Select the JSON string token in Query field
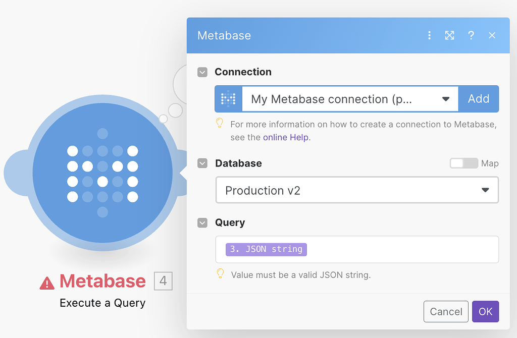517x338 pixels. [266, 249]
